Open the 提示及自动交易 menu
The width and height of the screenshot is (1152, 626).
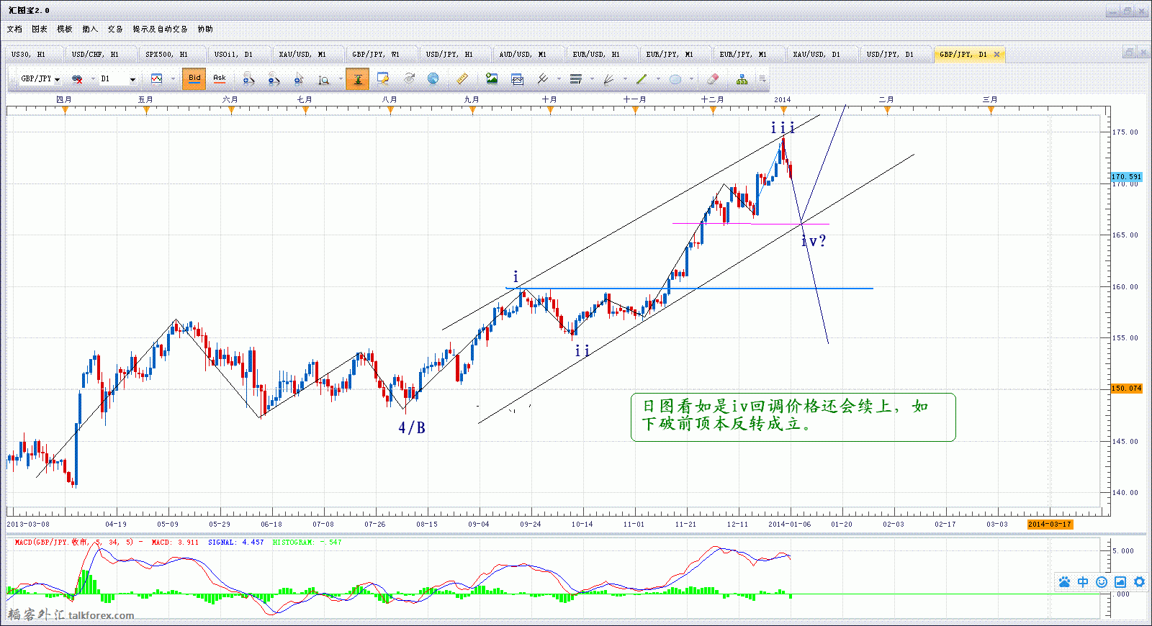[160, 30]
